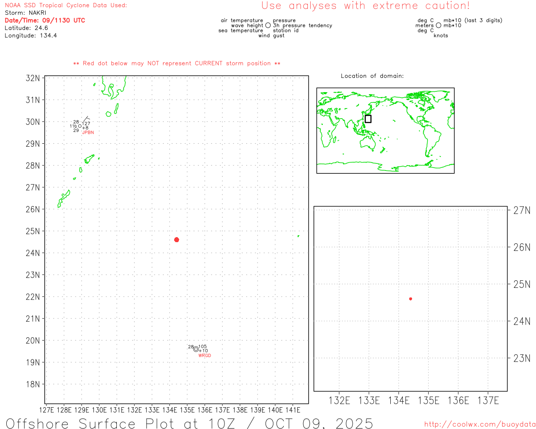Click the units legend circle
The image size is (536, 429).
click(x=438, y=26)
